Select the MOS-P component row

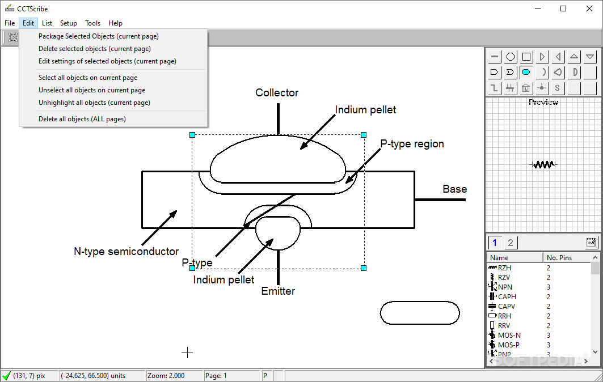[539, 345]
